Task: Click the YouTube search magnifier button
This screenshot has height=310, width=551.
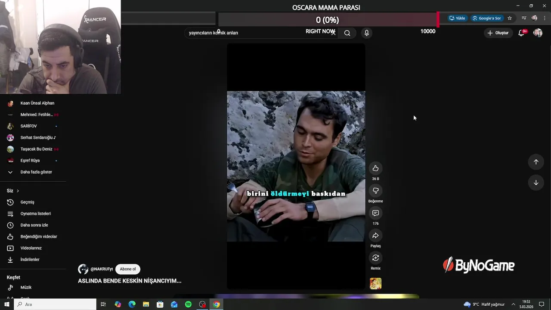Action: point(347,33)
